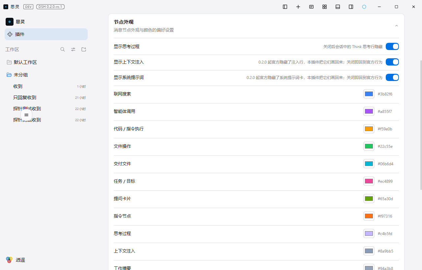Disable the 显示上下文注入 toggle
The height and width of the screenshot is (270, 422).
point(392,62)
